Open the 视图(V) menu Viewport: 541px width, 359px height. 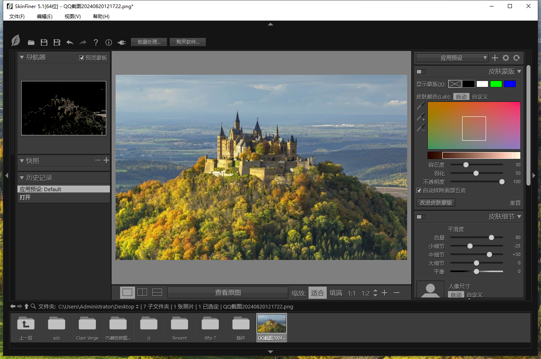click(73, 17)
